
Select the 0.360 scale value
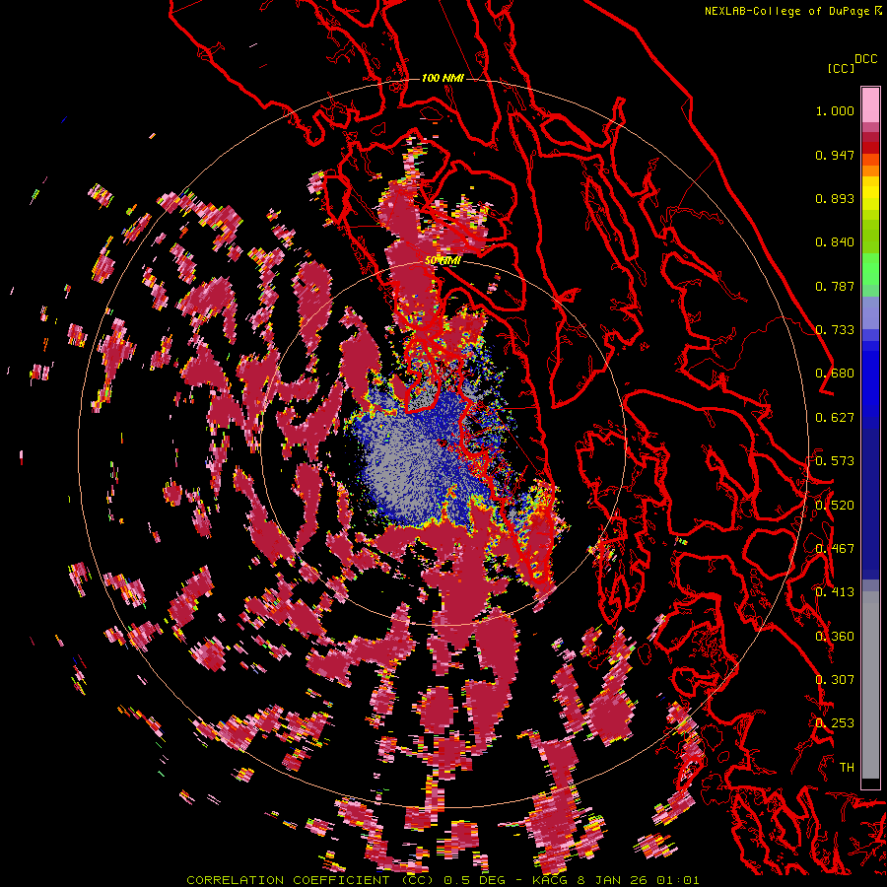(835, 637)
